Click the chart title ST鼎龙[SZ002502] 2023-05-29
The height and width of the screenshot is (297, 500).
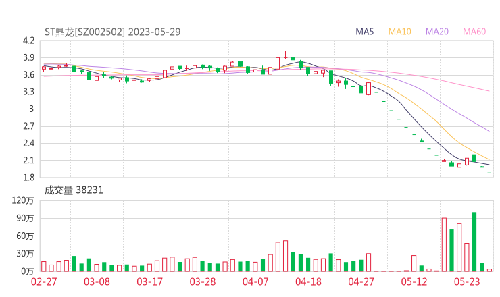point(113,32)
